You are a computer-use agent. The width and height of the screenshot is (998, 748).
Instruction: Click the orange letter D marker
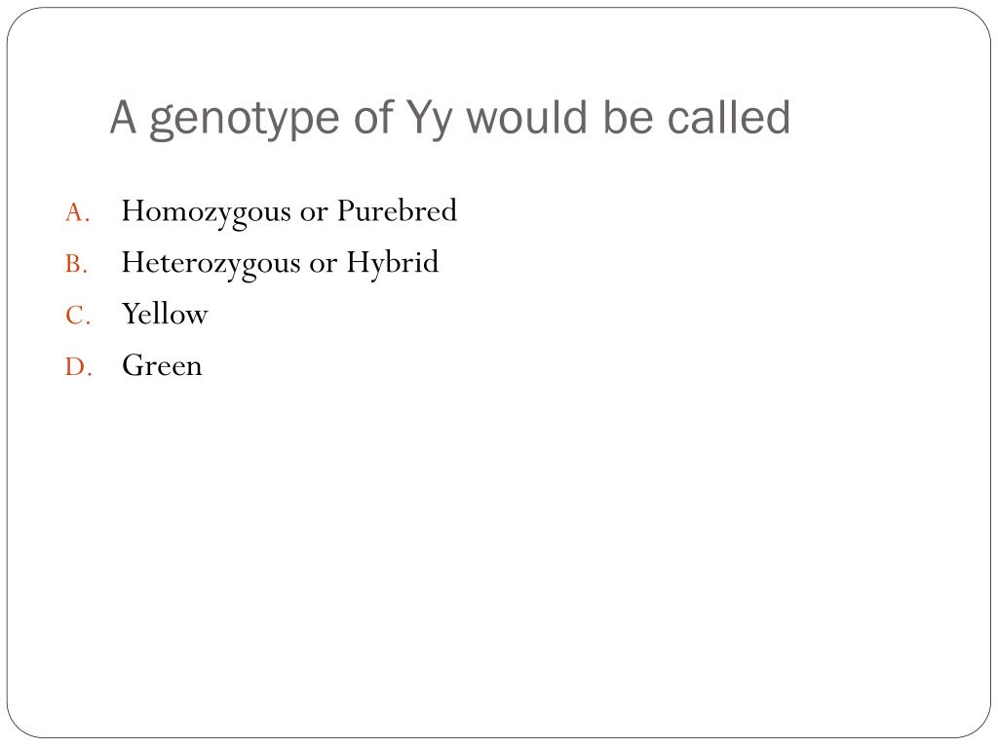pos(78,367)
